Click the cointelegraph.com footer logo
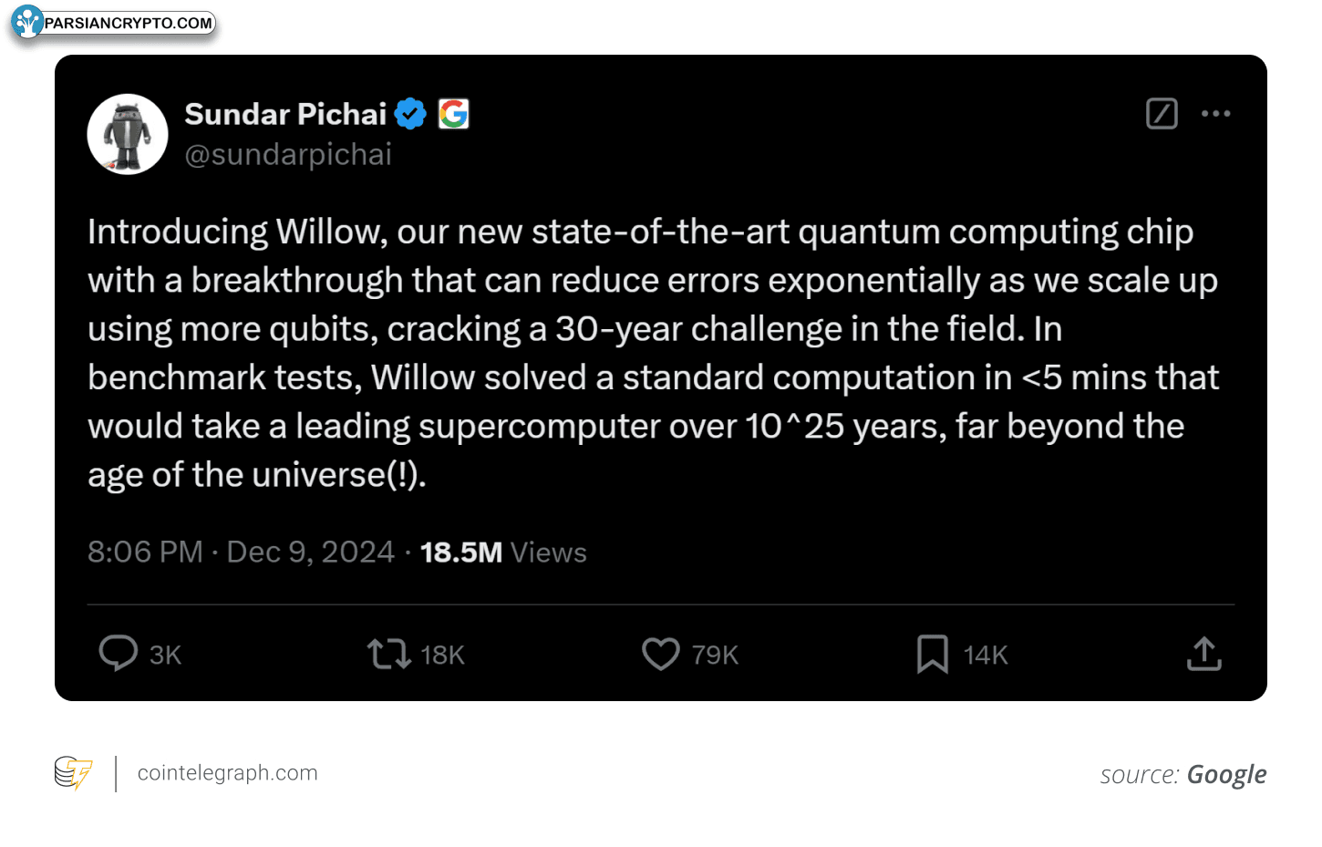 click(x=186, y=773)
